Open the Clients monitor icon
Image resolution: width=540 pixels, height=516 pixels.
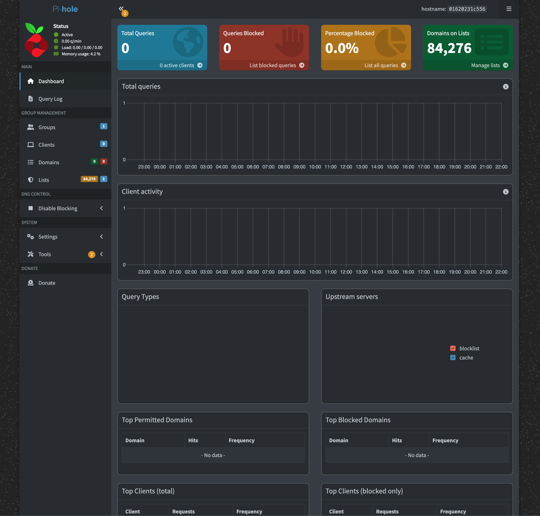click(30, 144)
